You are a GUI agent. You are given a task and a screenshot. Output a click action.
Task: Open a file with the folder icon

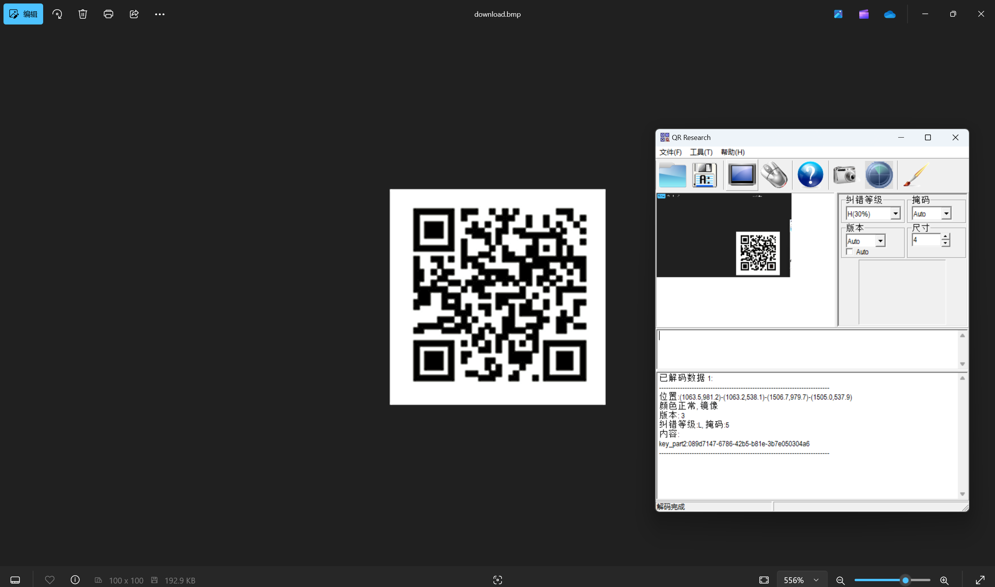click(x=673, y=175)
